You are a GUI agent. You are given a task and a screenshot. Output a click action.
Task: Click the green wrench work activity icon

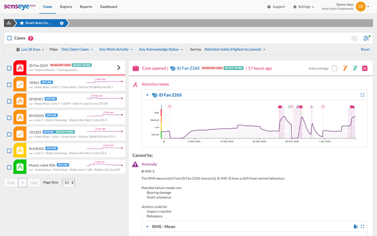point(355,68)
